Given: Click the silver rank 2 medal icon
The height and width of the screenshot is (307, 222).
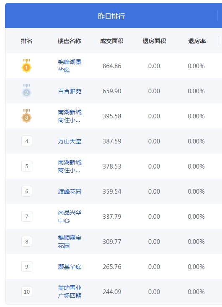Looking at the screenshot, I should [x=26, y=91].
